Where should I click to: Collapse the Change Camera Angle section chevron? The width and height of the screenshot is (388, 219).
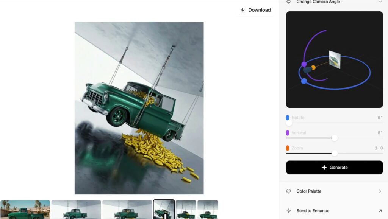pyautogui.click(x=380, y=2)
